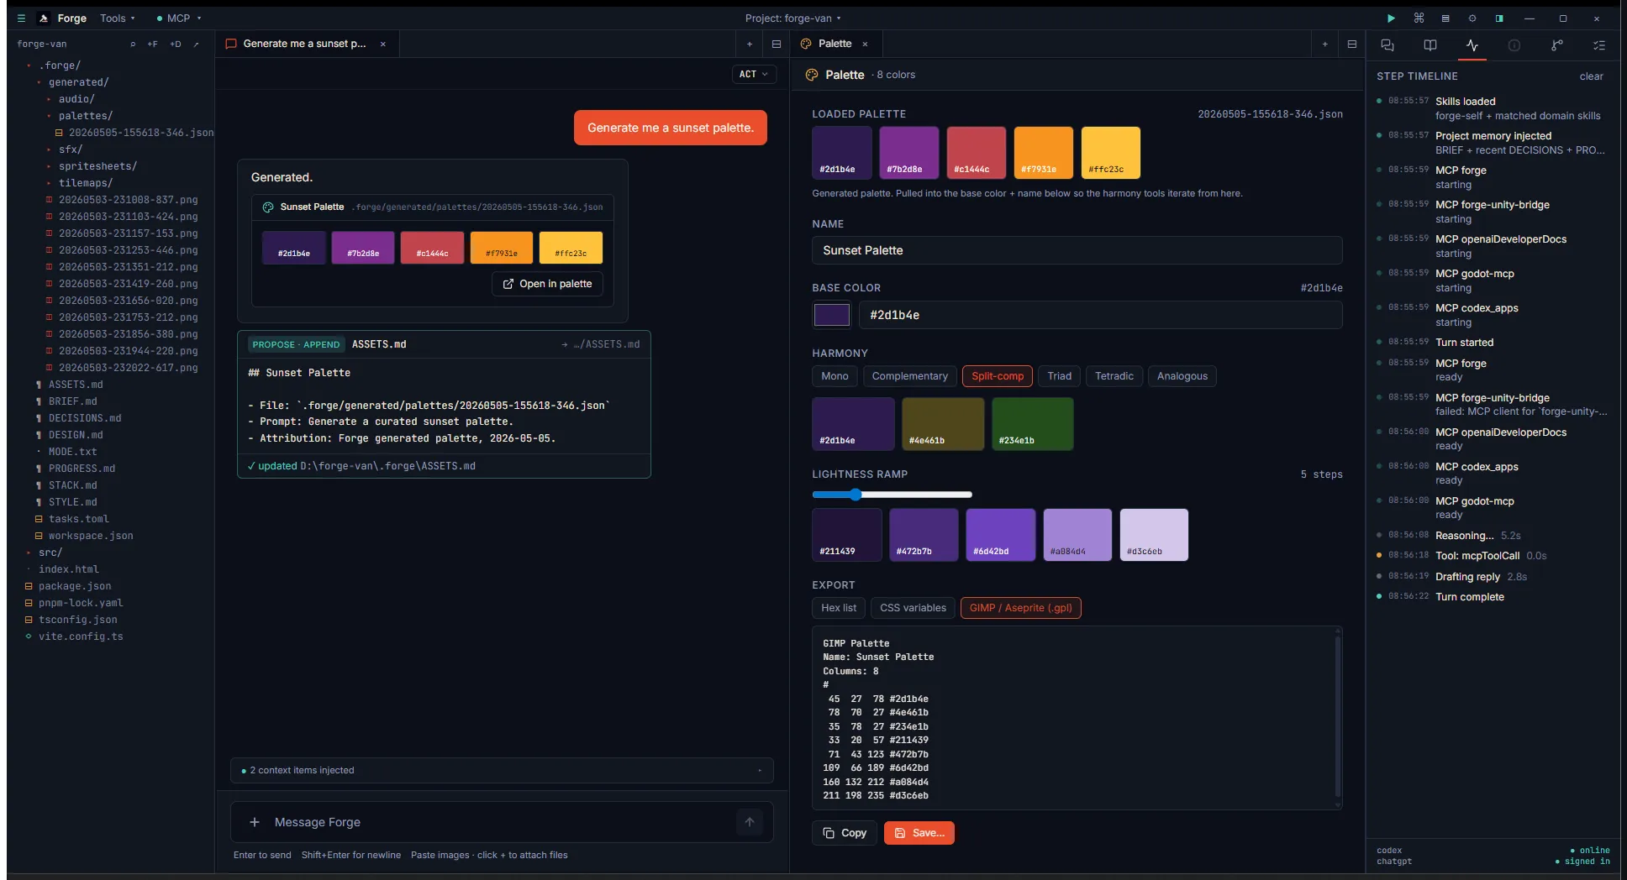Expand the sfx/ folder
This screenshot has width=1627, height=880.
pos(71,149)
